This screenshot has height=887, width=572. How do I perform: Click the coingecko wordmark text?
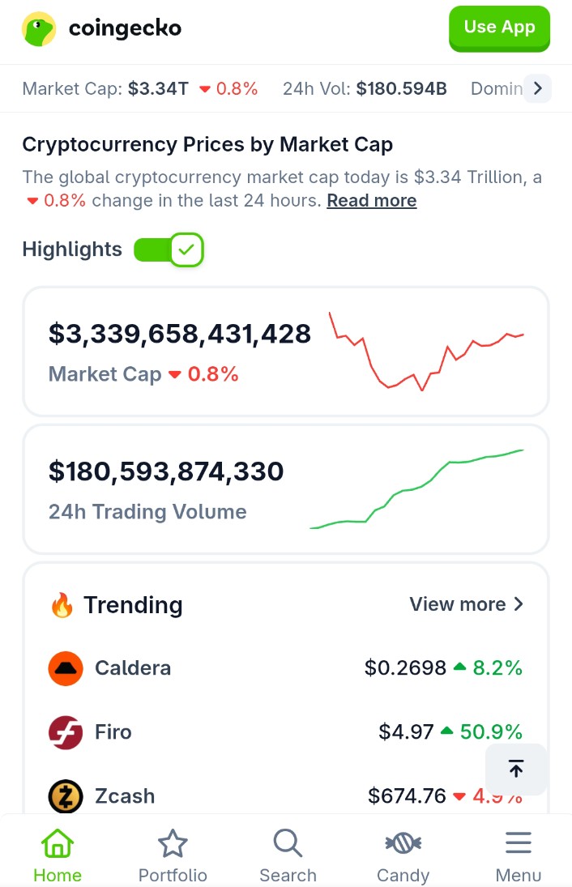pos(125,29)
